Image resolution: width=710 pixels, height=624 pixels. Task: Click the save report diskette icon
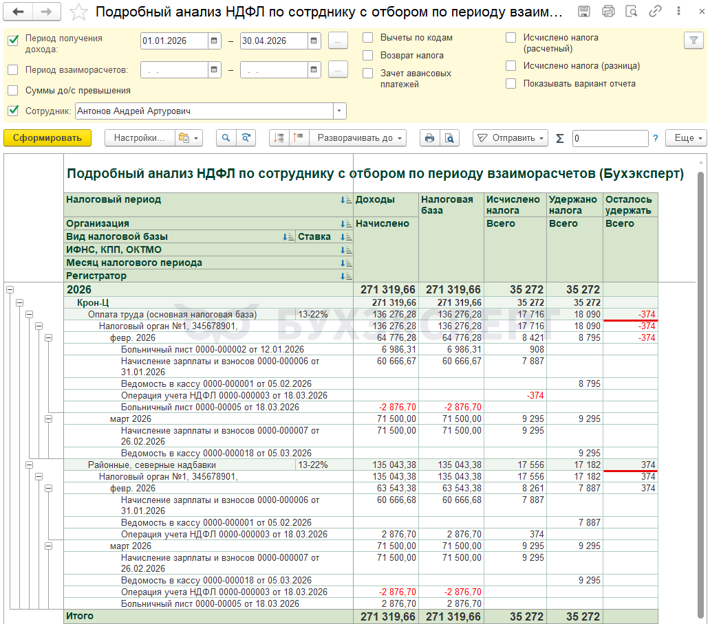tap(584, 12)
